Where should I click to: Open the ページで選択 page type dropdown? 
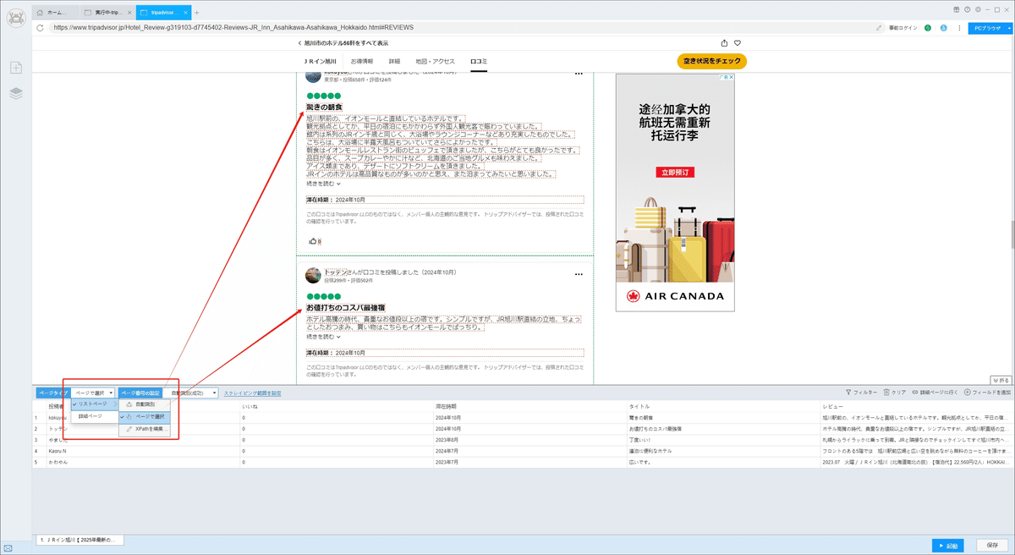[93, 393]
